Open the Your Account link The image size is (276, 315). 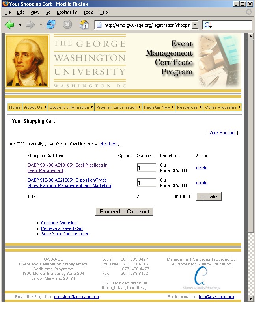click(x=222, y=133)
